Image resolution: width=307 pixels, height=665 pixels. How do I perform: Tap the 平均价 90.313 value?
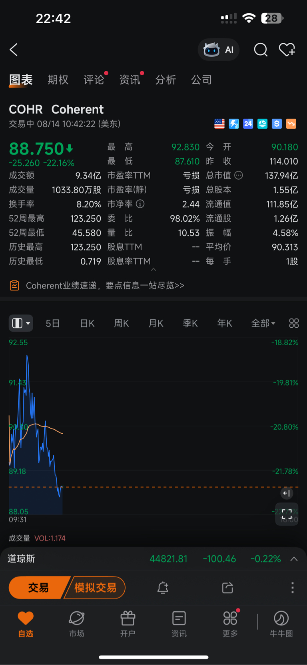[285, 247]
